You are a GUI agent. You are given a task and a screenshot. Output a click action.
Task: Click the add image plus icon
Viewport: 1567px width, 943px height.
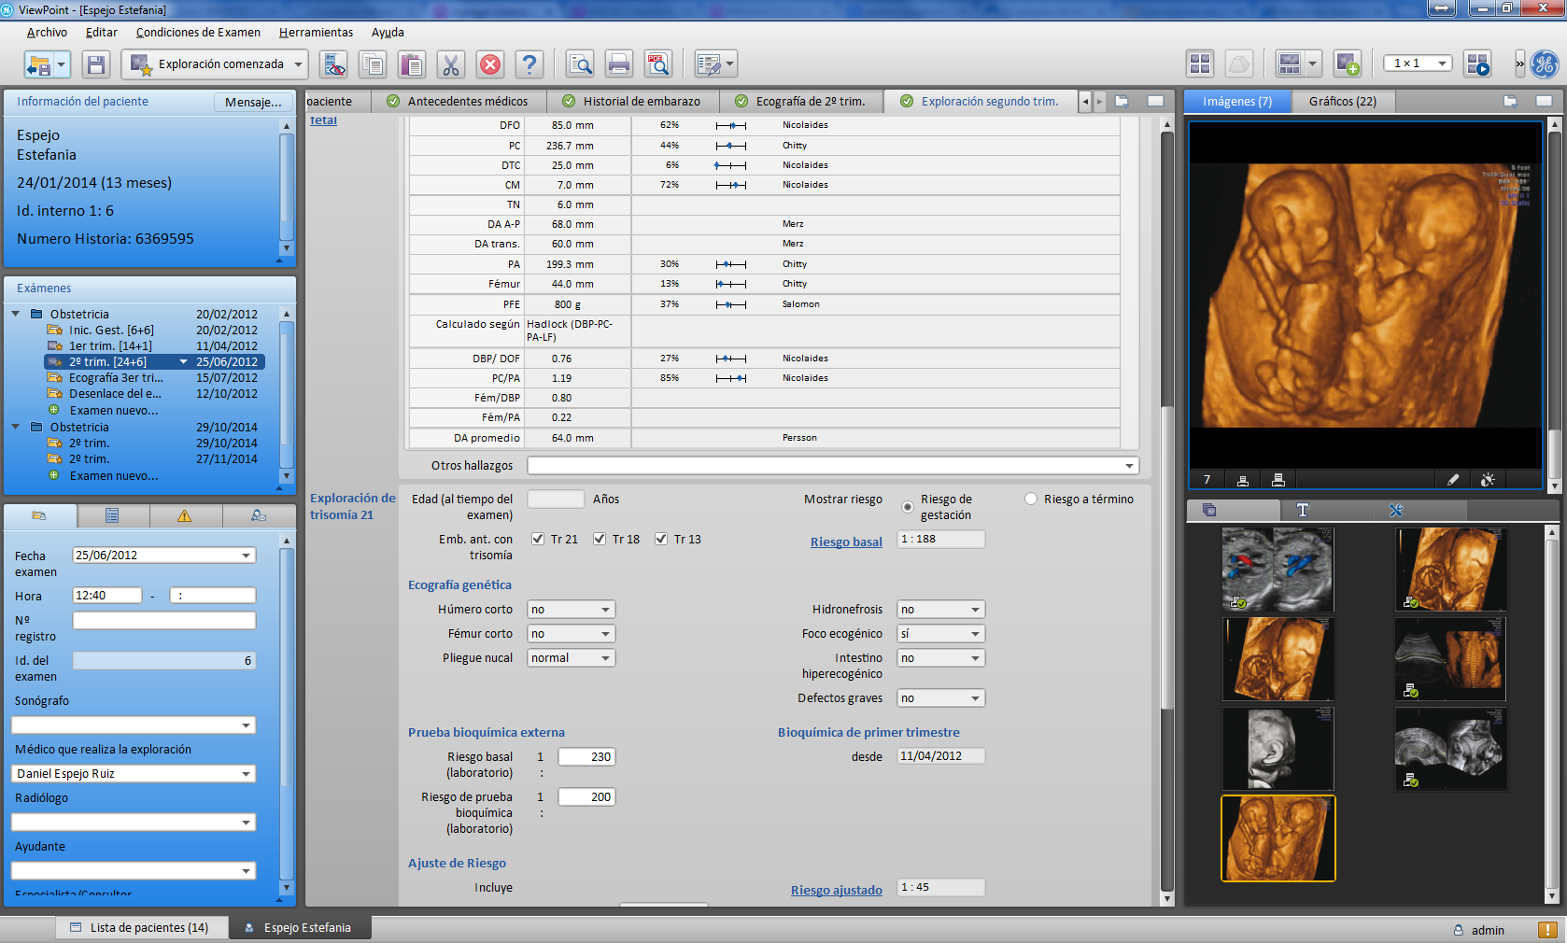1347,64
